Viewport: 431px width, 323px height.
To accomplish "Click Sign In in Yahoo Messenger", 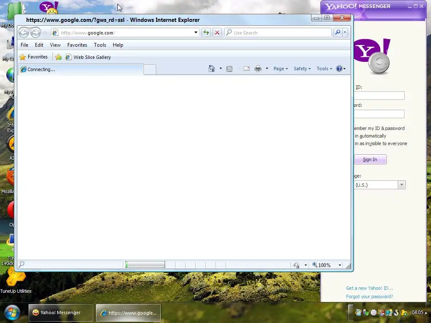I will point(370,159).
